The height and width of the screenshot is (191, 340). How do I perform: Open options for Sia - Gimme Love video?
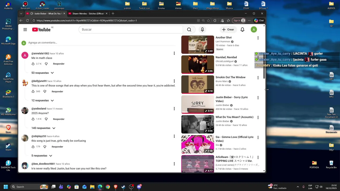pyautogui.click(x=258, y=137)
